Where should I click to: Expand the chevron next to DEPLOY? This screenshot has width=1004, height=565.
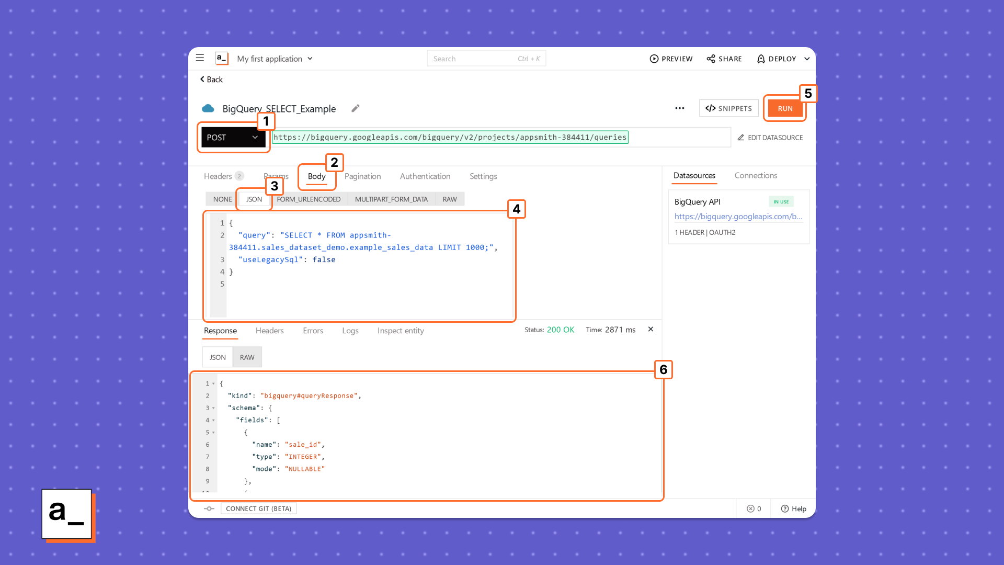pyautogui.click(x=807, y=59)
